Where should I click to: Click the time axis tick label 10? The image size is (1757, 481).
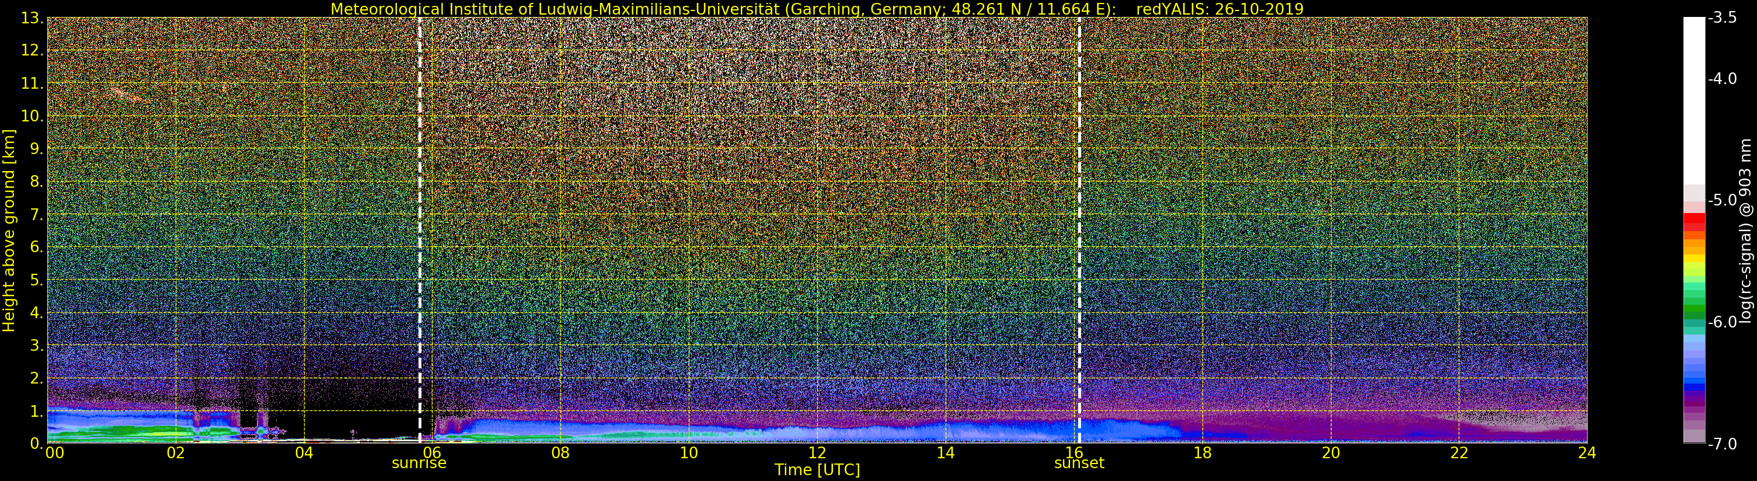click(689, 453)
